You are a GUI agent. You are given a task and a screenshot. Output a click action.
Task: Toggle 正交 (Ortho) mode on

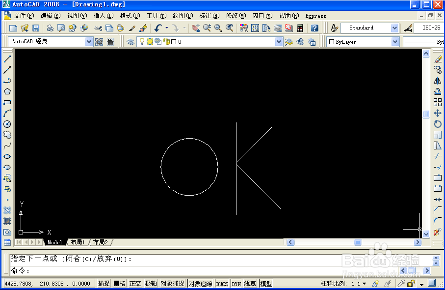(135, 283)
